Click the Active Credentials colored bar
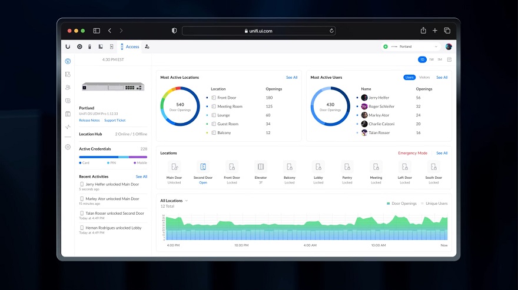Screen dimensions: 518x290 click(x=113, y=157)
